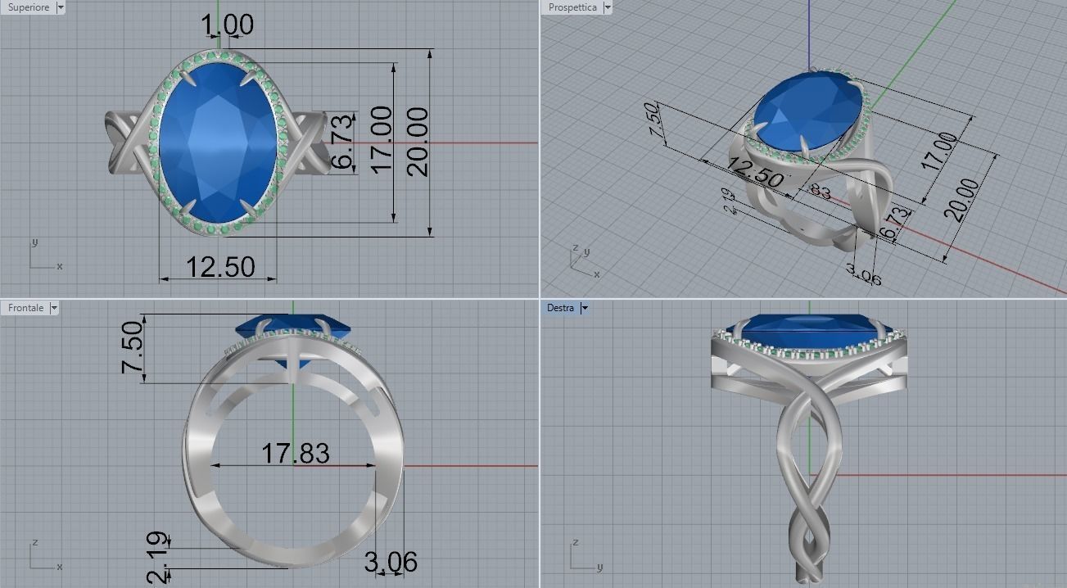
Task: Activate the Prospettica viewport title
Action: pyautogui.click(x=572, y=7)
